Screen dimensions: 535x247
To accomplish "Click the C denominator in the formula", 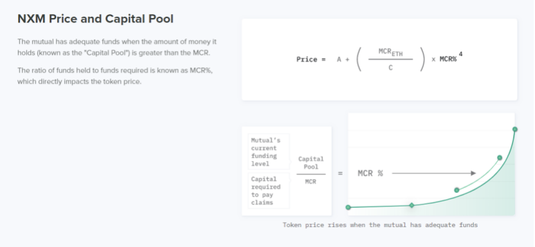I will click(391, 68).
